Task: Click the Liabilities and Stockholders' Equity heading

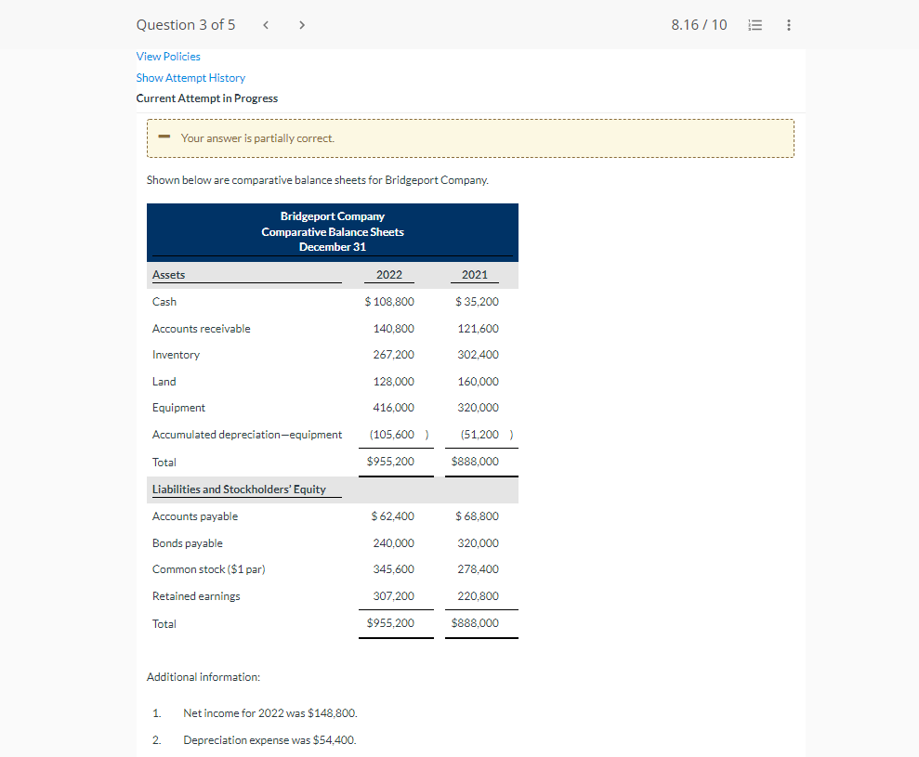Action: 239,489
